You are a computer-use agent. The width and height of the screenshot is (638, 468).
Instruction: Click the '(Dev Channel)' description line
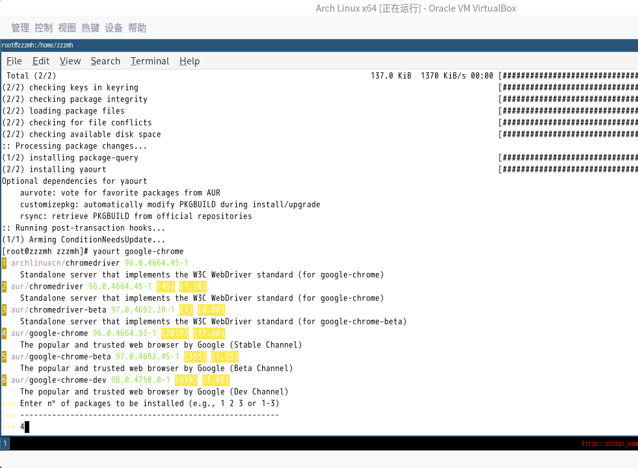[x=154, y=392]
